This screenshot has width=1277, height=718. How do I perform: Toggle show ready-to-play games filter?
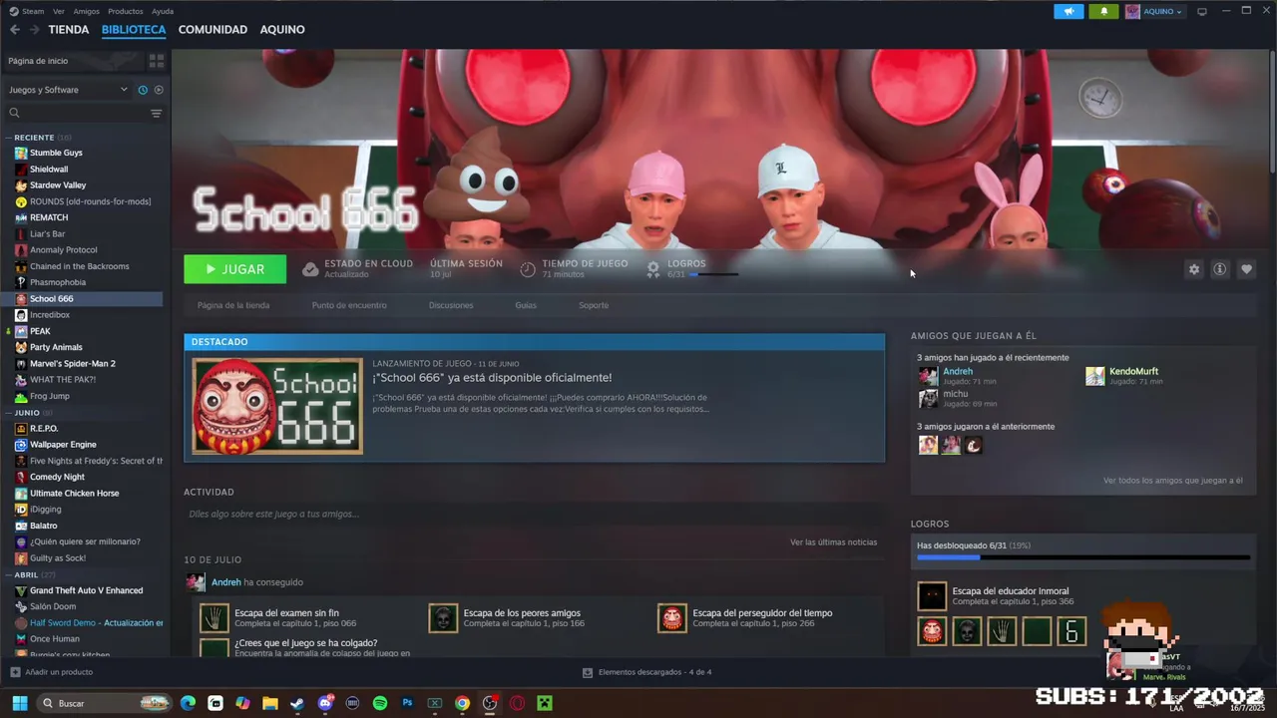(x=158, y=90)
